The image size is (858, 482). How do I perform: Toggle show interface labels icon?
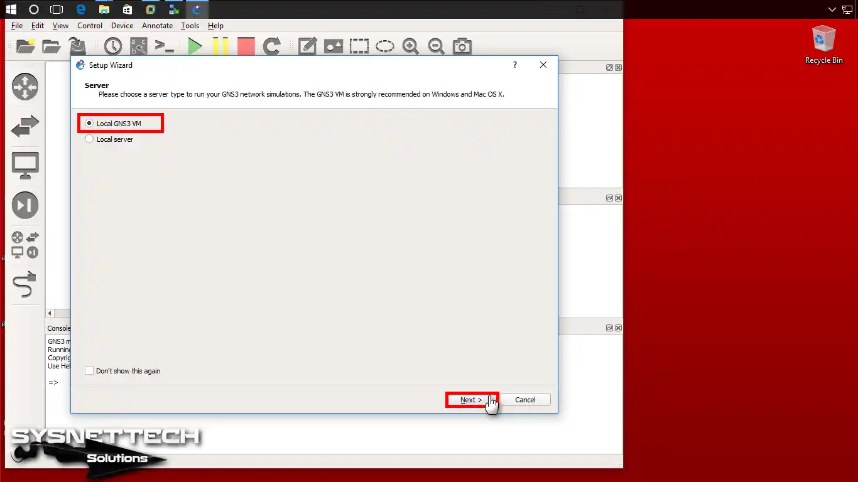[139, 46]
